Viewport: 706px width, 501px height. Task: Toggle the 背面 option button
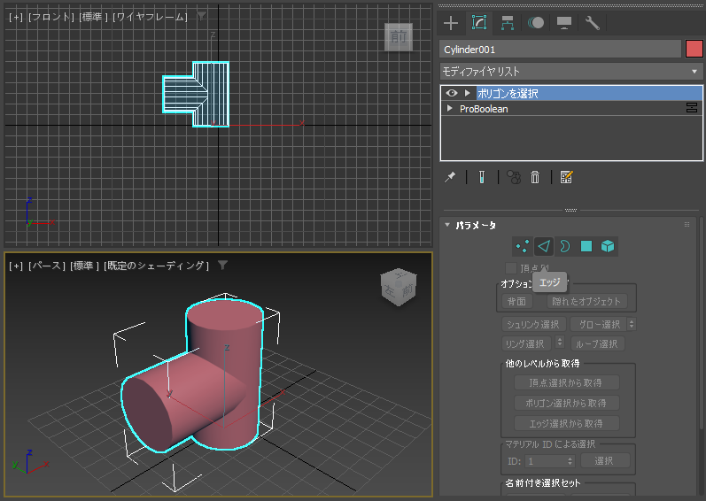coord(517,301)
